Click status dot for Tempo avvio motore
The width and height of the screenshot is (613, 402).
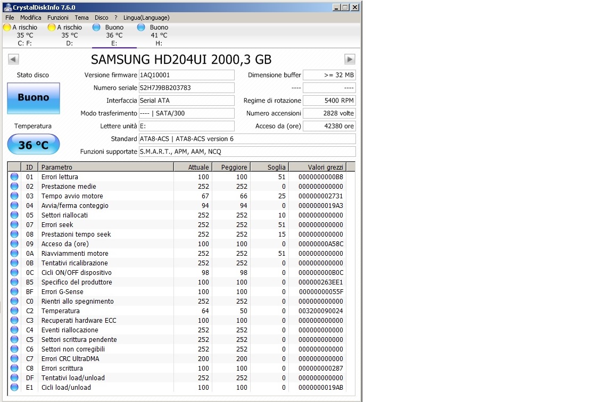[14, 196]
